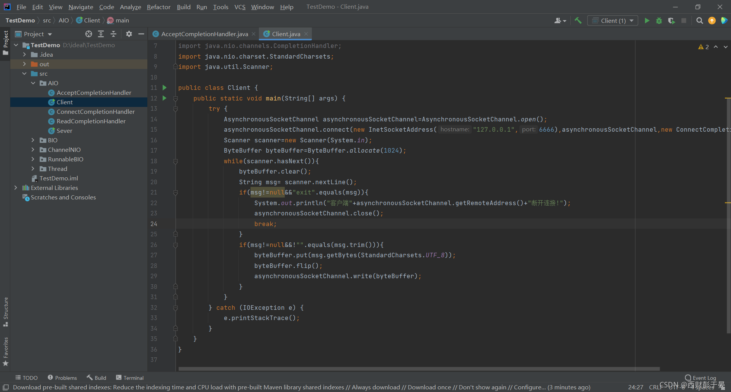This screenshot has width=731, height=392.
Task: Expand the ChannelNIO package
Action: 33,150
